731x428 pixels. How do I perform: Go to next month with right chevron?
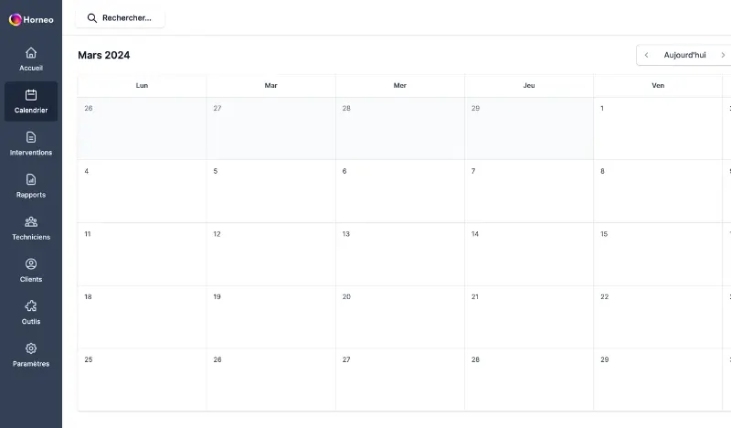coord(723,55)
